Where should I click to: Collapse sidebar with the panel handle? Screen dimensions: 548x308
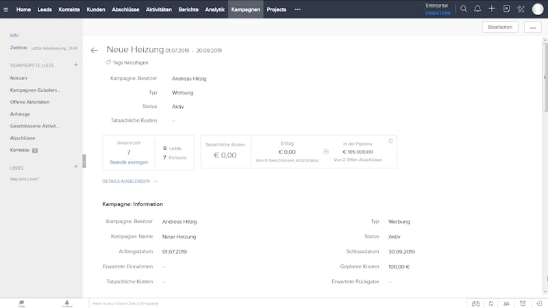pyautogui.click(x=84, y=161)
